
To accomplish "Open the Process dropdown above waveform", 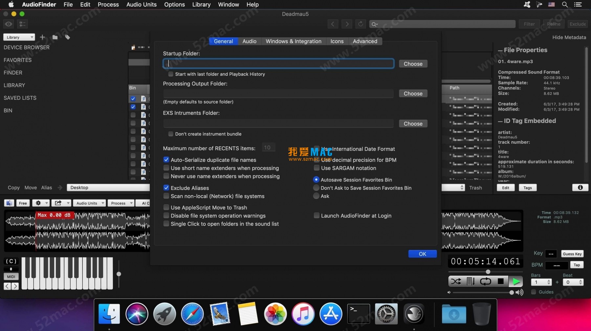I will coord(121,203).
